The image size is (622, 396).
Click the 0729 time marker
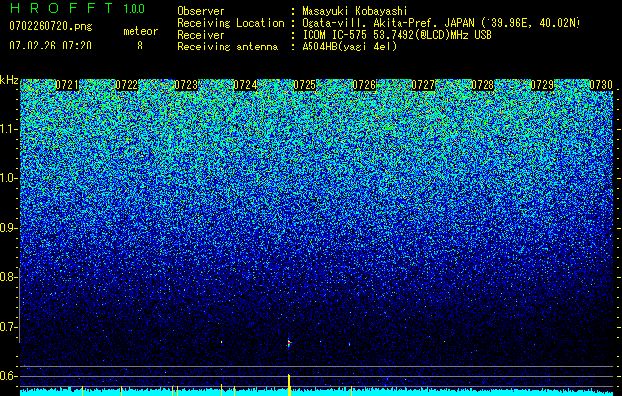pos(542,85)
